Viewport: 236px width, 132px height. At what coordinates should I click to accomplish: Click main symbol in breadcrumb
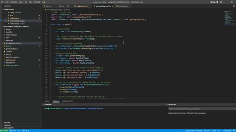coord(68,10)
